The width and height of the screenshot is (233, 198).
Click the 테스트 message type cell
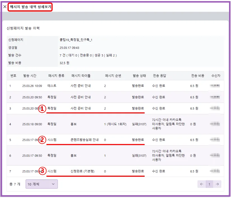point(52,86)
